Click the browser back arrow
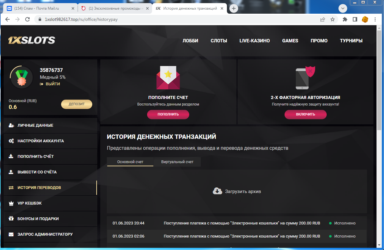 pos(7,19)
